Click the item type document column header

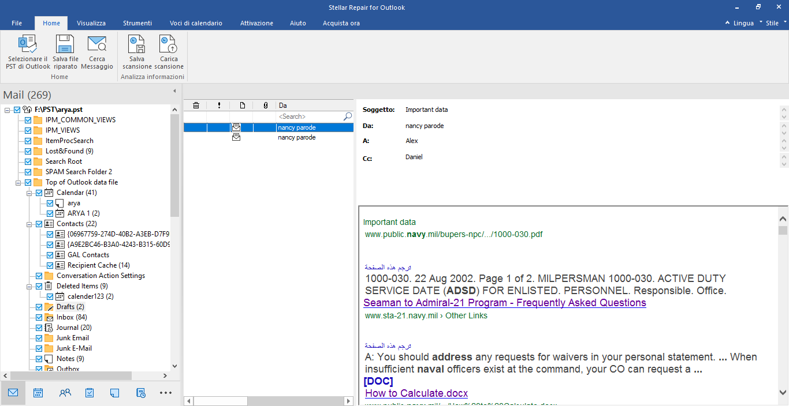(x=242, y=106)
